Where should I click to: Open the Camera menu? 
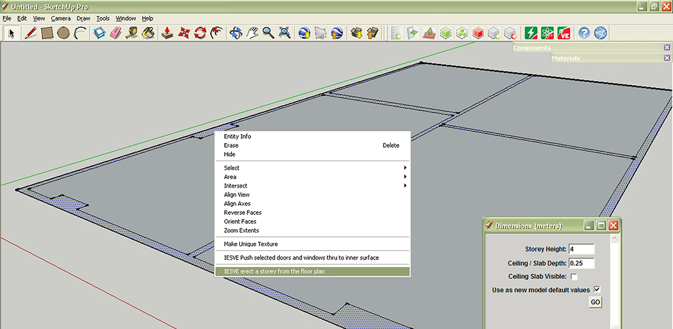(61, 19)
